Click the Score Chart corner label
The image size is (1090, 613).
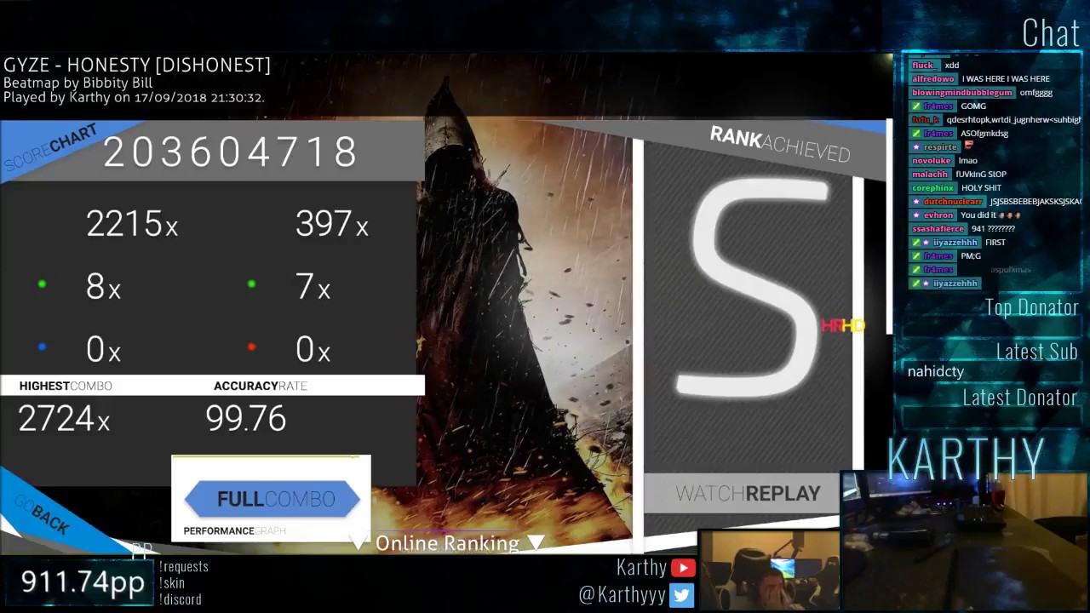click(51, 149)
